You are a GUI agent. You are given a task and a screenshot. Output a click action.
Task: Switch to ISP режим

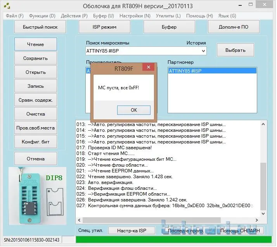tap(104, 27)
